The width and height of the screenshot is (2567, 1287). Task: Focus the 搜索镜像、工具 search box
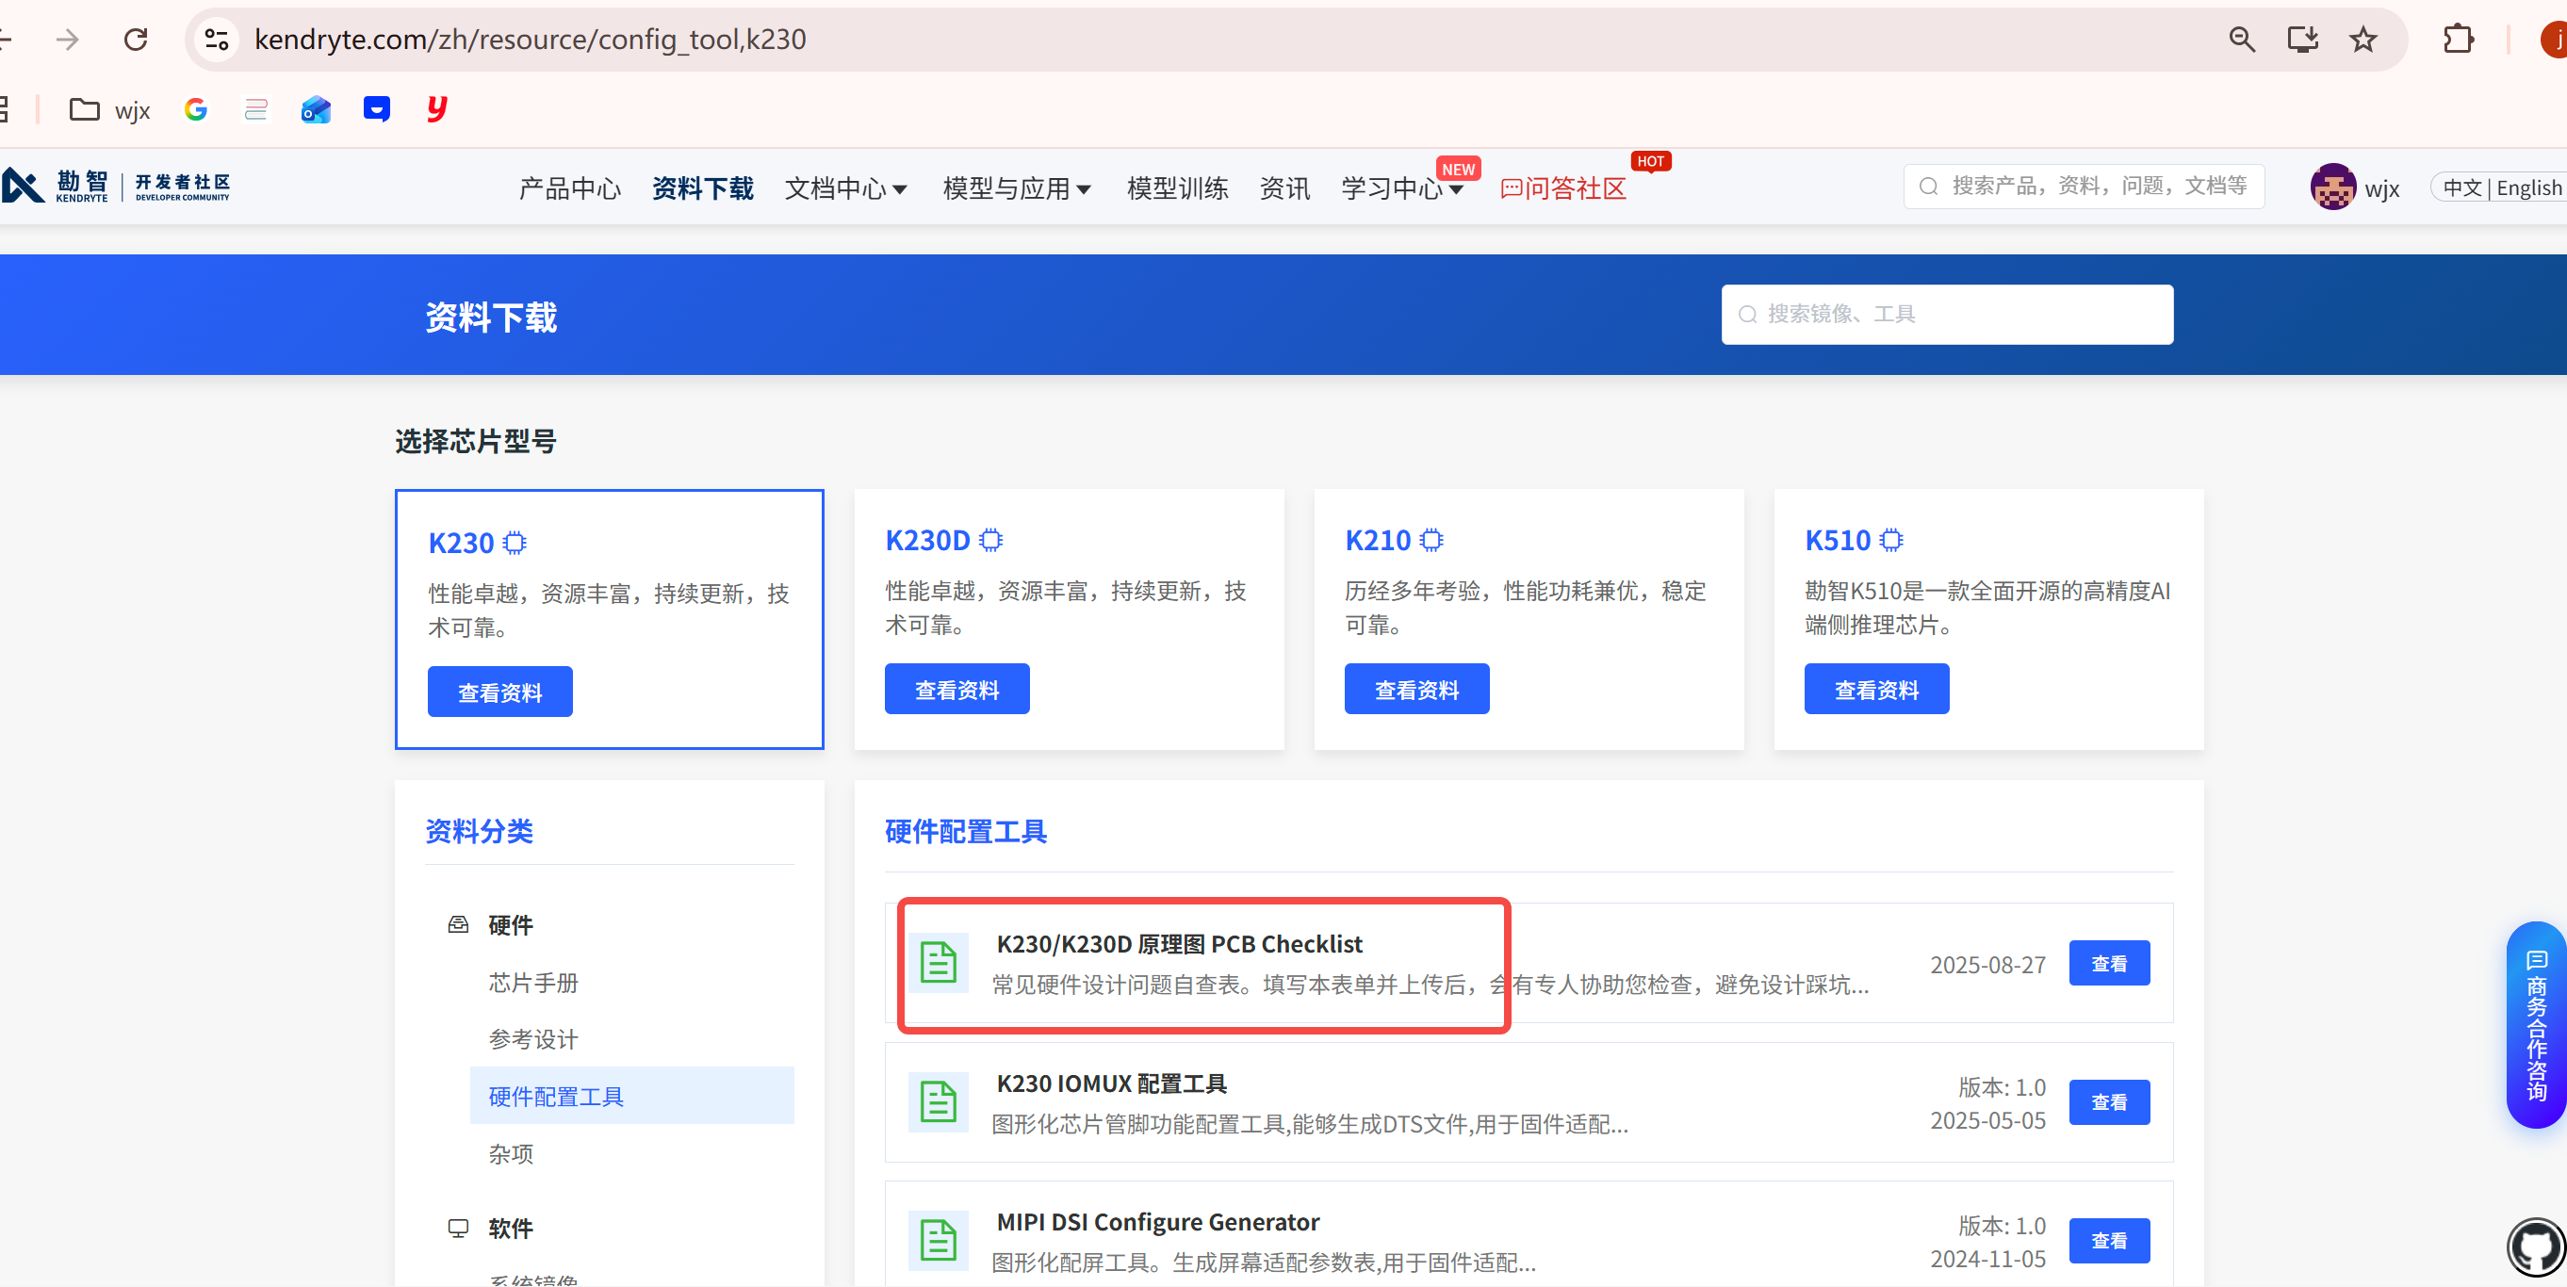[x=1947, y=315]
